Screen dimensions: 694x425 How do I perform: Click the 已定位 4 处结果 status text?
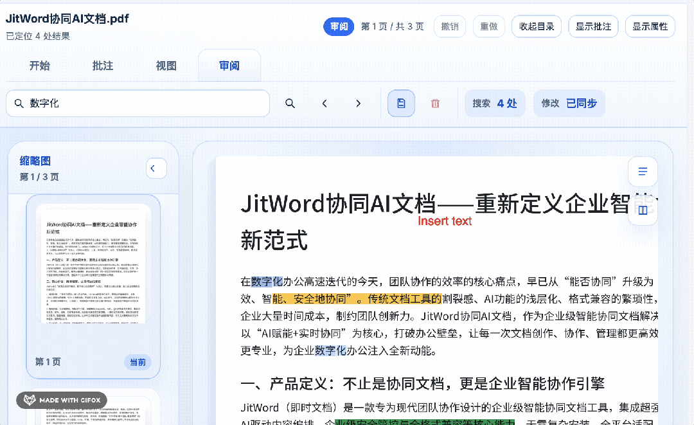(x=38, y=36)
